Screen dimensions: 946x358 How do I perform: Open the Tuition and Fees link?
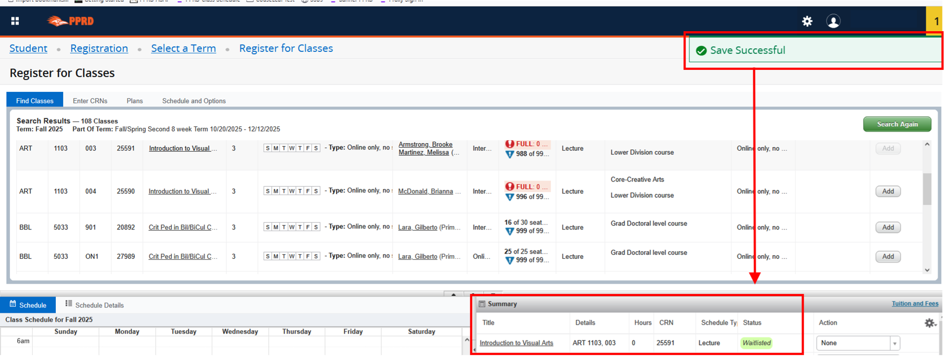click(915, 304)
